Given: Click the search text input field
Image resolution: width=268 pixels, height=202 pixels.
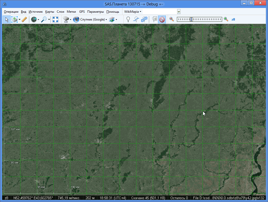Looking at the screenshot, I should (x=160, y=12).
